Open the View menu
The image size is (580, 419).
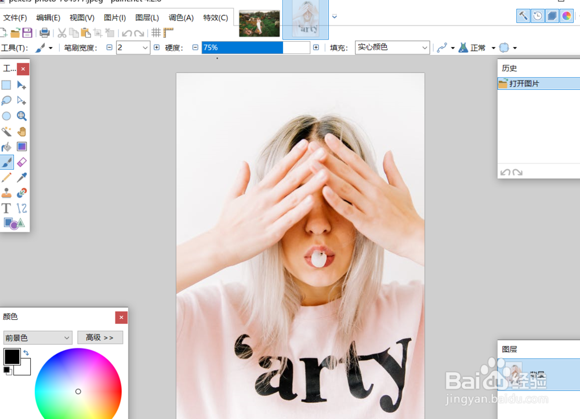coord(82,18)
